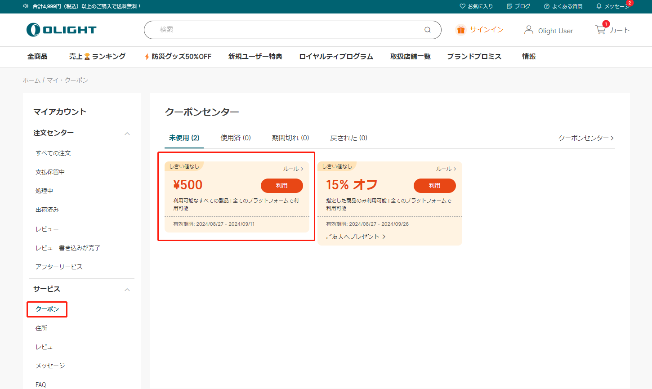Click ご友人へプレゼント link
The image size is (652, 389).
[x=356, y=237]
